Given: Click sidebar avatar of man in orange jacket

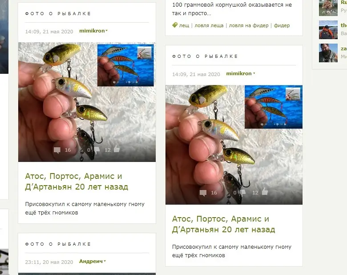Looking at the screenshot, I should pyautogui.click(x=328, y=30).
